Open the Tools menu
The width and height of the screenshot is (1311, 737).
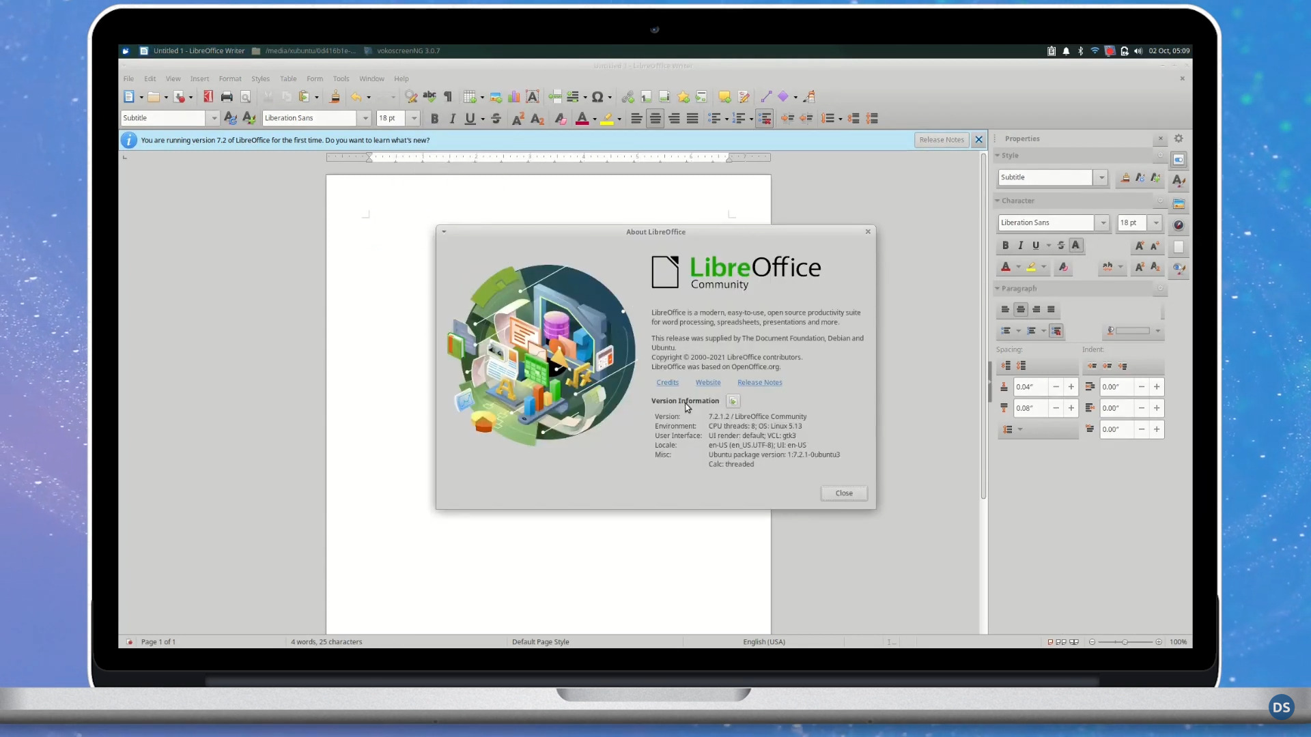tap(341, 79)
